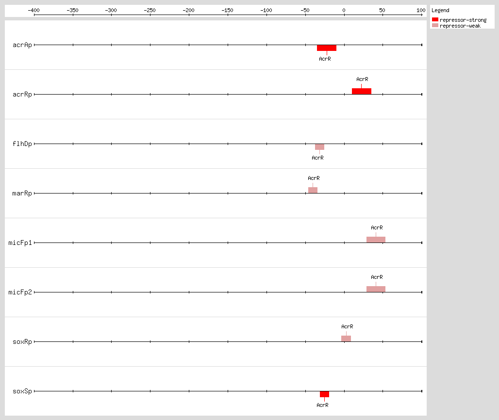Click the AcrR label above acrRp site
This screenshot has width=499, height=420.
362,79
